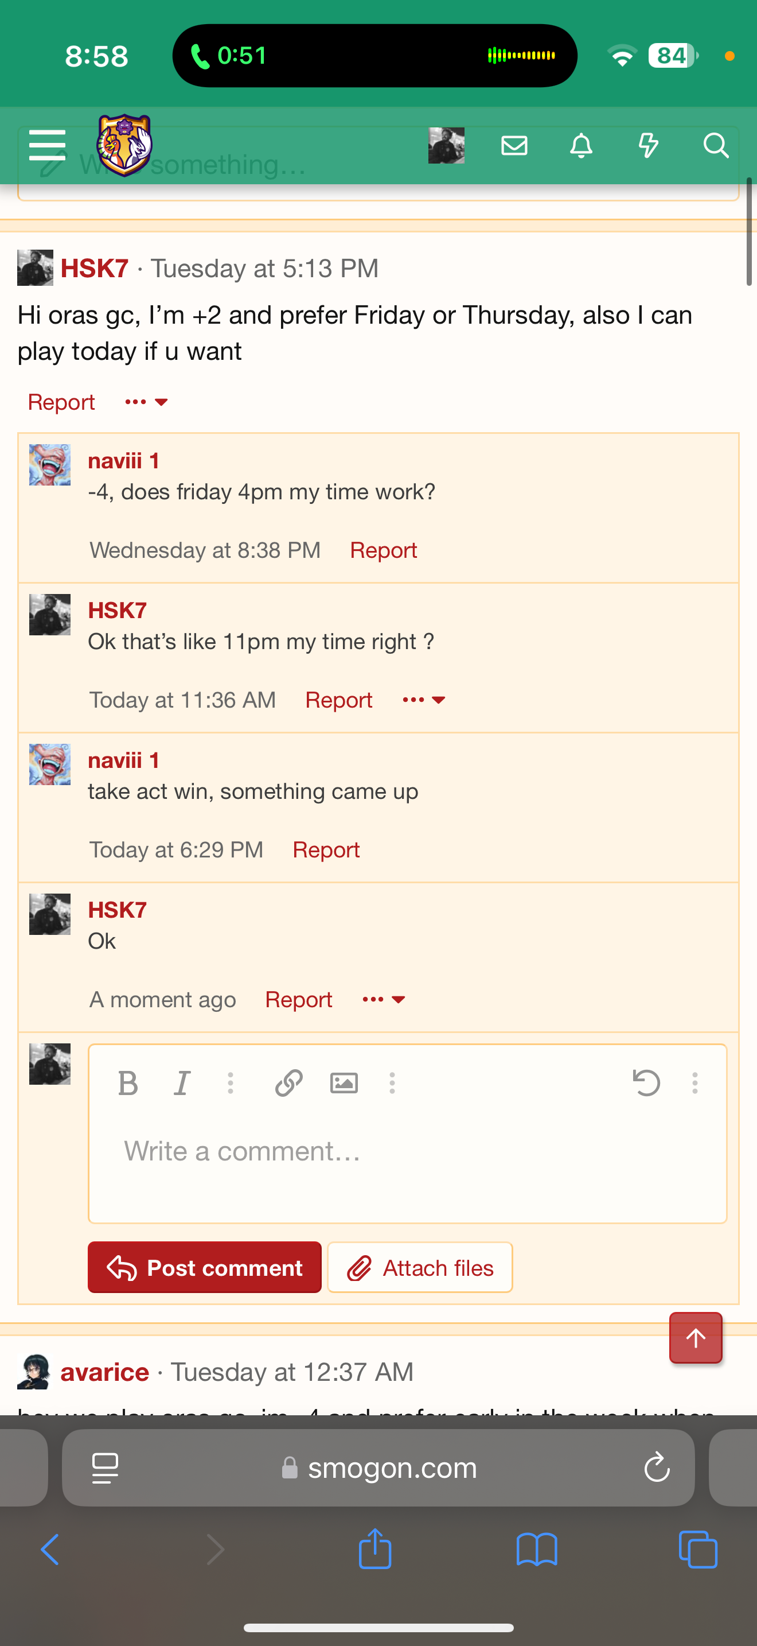Open the alerts bell icon
The image size is (757, 1646).
click(x=581, y=146)
